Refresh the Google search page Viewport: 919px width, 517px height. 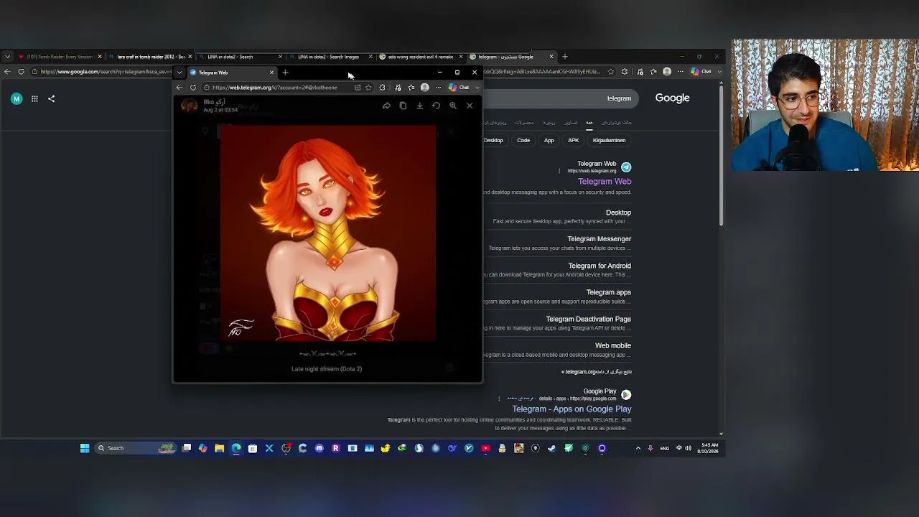pyautogui.click(x=21, y=72)
